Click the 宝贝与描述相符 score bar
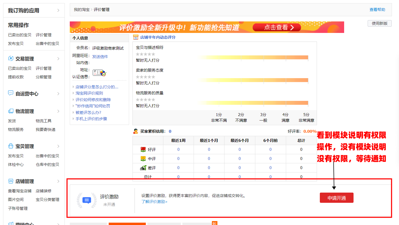 click(x=253, y=57)
